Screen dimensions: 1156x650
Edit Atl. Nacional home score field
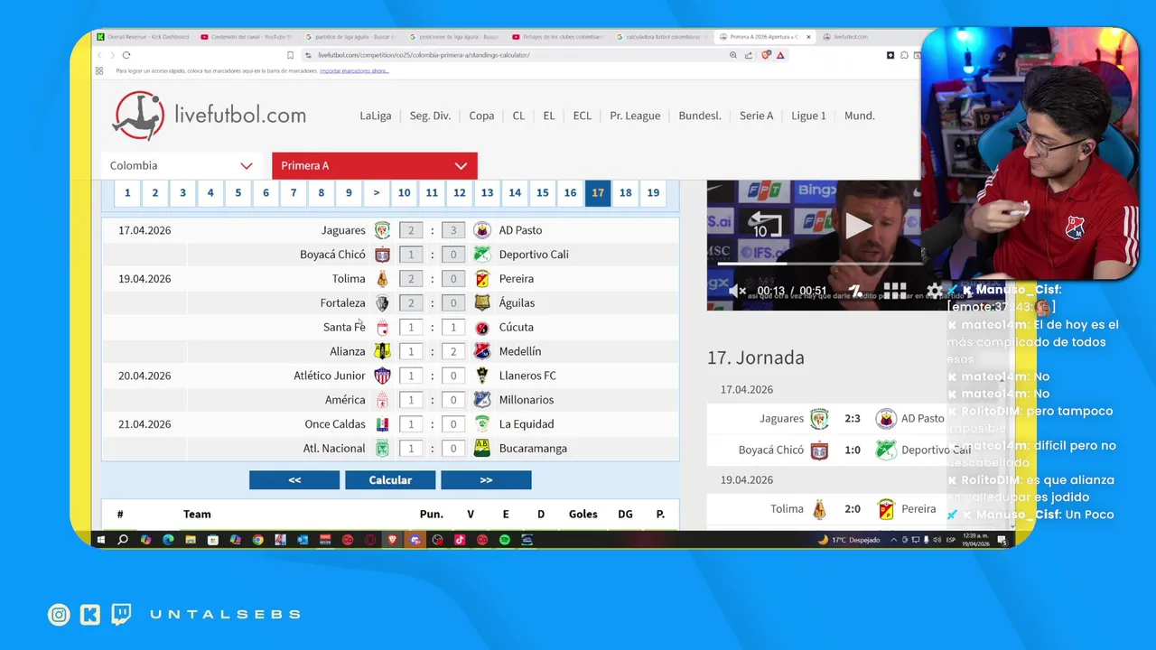(411, 448)
